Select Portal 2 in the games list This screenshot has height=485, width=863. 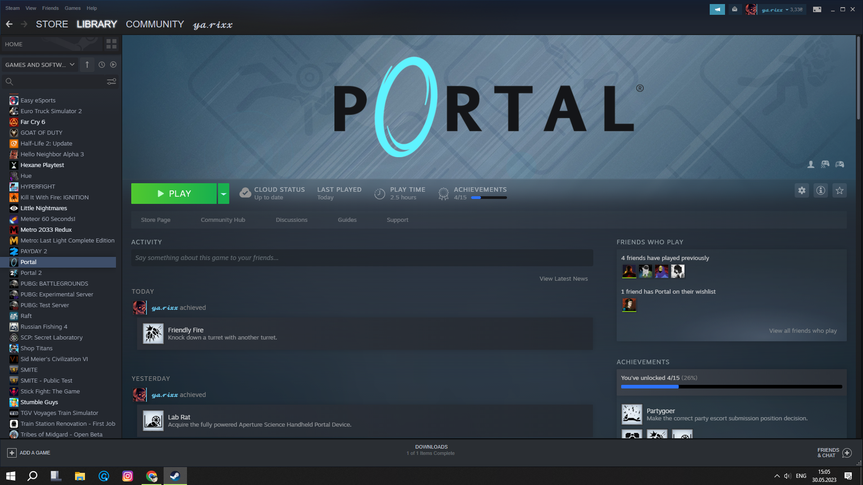point(58,273)
